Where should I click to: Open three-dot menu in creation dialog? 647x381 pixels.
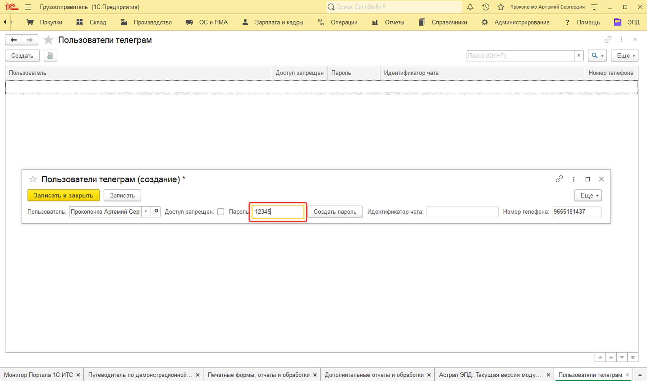point(574,179)
